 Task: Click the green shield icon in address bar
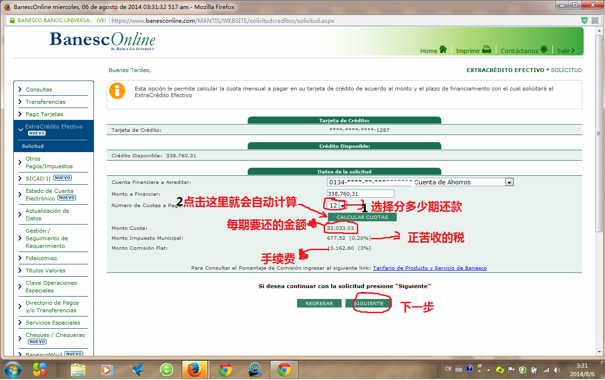pyautogui.click(x=585, y=20)
